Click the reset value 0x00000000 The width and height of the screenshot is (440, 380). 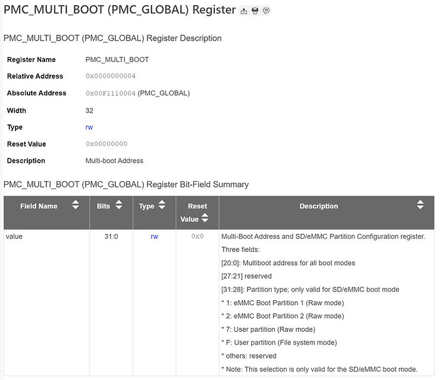coord(106,144)
